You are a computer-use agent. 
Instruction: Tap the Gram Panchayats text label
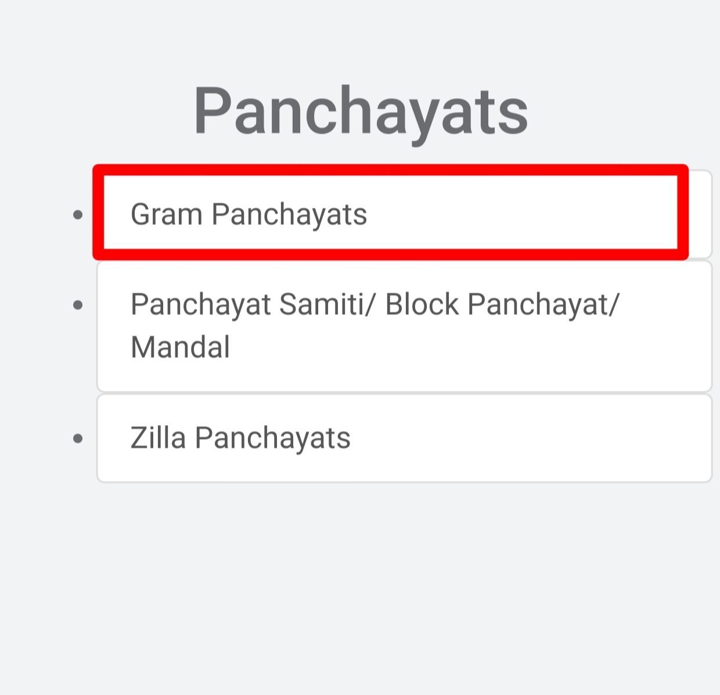[250, 214]
